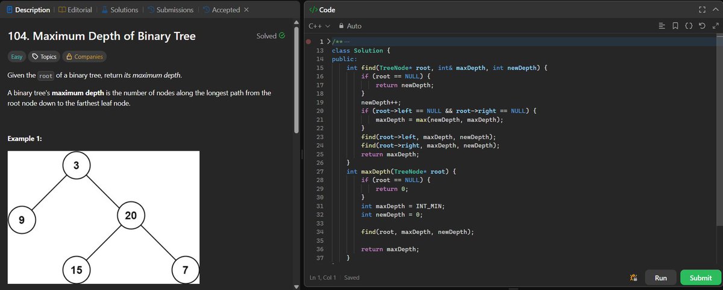Click the Editorial book icon
Screen dimensions: 723x290
[x=63, y=10]
